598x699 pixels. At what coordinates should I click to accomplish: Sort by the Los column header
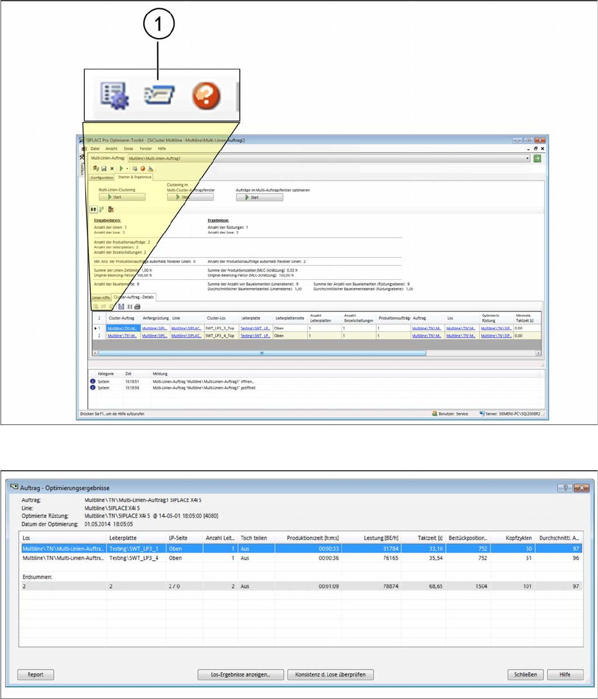pyautogui.click(x=63, y=538)
